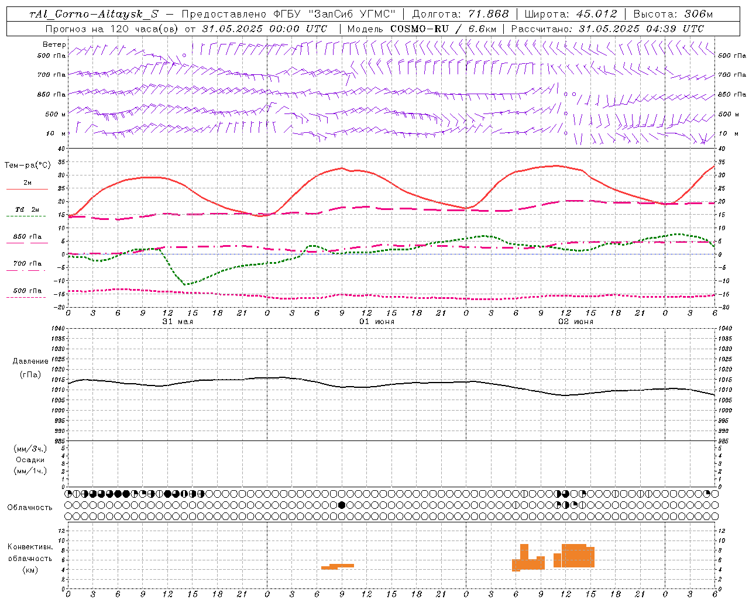Image resolution: width=749 pixels, height=599 pixels.
Task: Click the Td 2м legend label
Action: pyautogui.click(x=27, y=209)
